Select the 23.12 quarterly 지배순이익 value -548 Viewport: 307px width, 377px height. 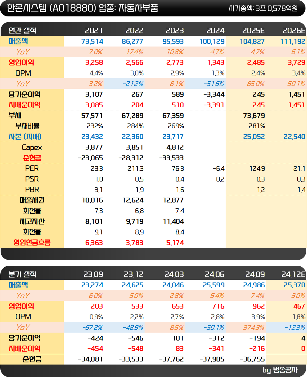pyautogui.click(x=135, y=349)
